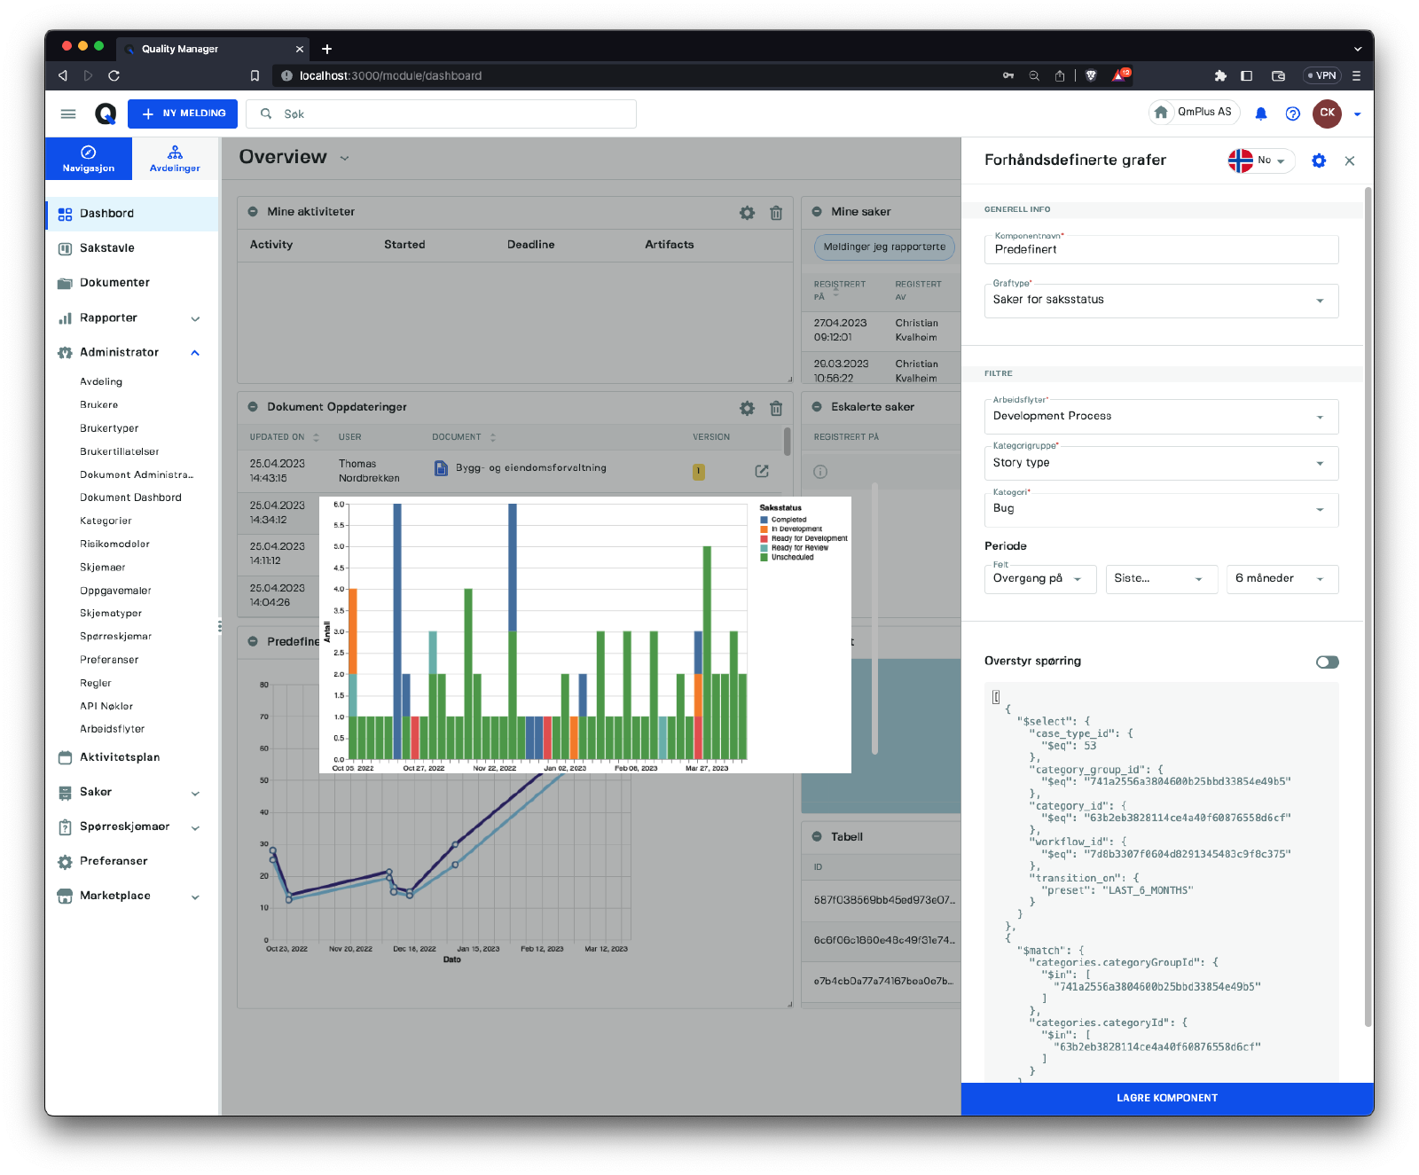Collapse the Dokument Oppdateringer widget
This screenshot has width=1419, height=1175.
tap(253, 407)
